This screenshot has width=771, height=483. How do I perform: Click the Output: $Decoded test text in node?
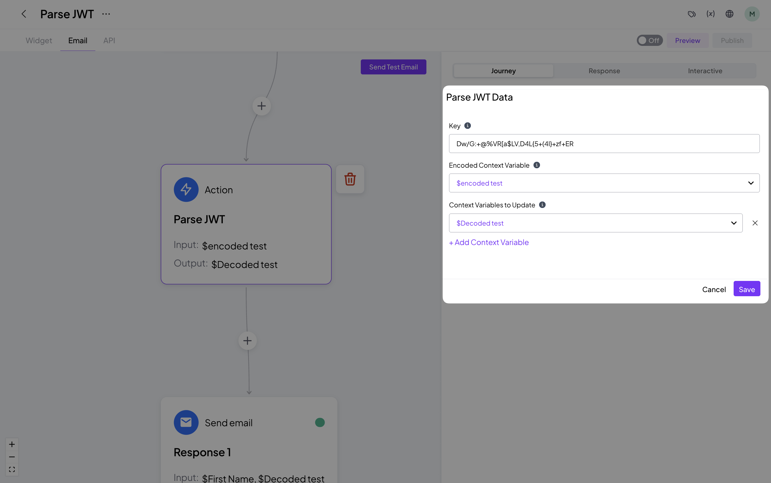tap(226, 264)
